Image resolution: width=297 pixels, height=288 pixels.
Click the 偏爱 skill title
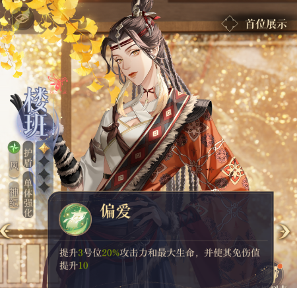[115, 212]
